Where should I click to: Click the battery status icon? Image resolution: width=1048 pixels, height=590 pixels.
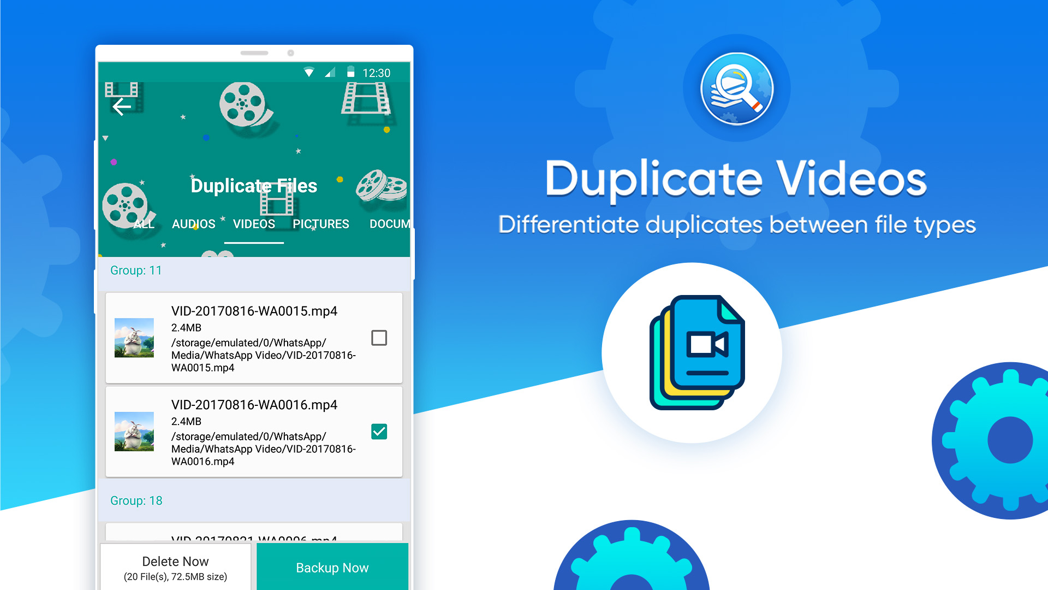(350, 73)
